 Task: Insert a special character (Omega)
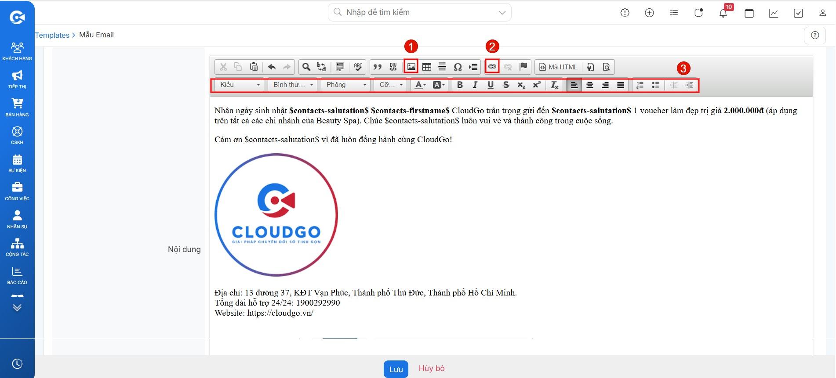click(458, 67)
